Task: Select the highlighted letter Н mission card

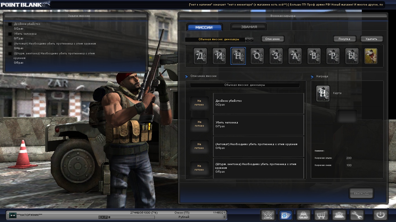Action: (238, 56)
